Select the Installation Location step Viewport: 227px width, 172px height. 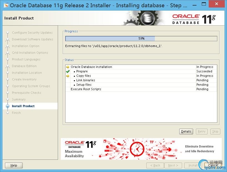pyautogui.click(x=27, y=73)
